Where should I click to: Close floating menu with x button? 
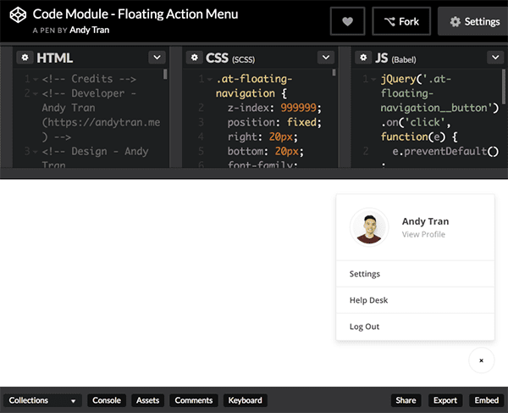(482, 360)
